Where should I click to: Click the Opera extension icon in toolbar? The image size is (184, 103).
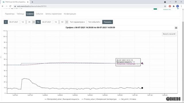[170, 6]
